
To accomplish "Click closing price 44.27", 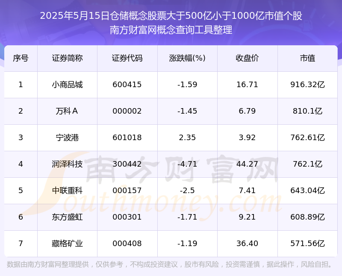I will 248,164.
